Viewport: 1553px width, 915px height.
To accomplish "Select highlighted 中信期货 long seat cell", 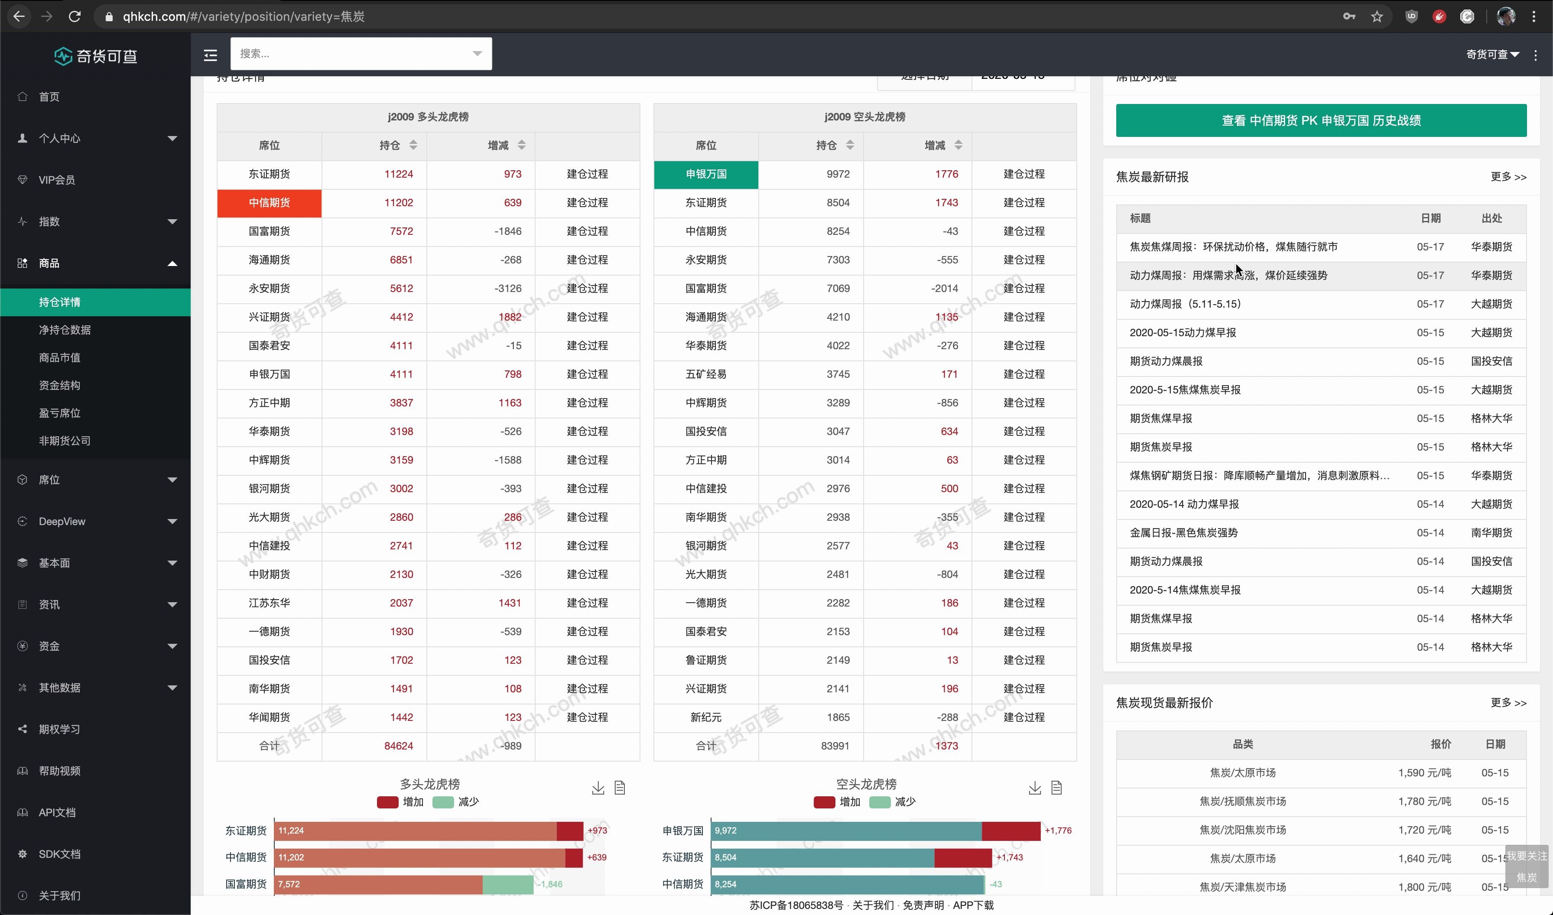I will [270, 203].
